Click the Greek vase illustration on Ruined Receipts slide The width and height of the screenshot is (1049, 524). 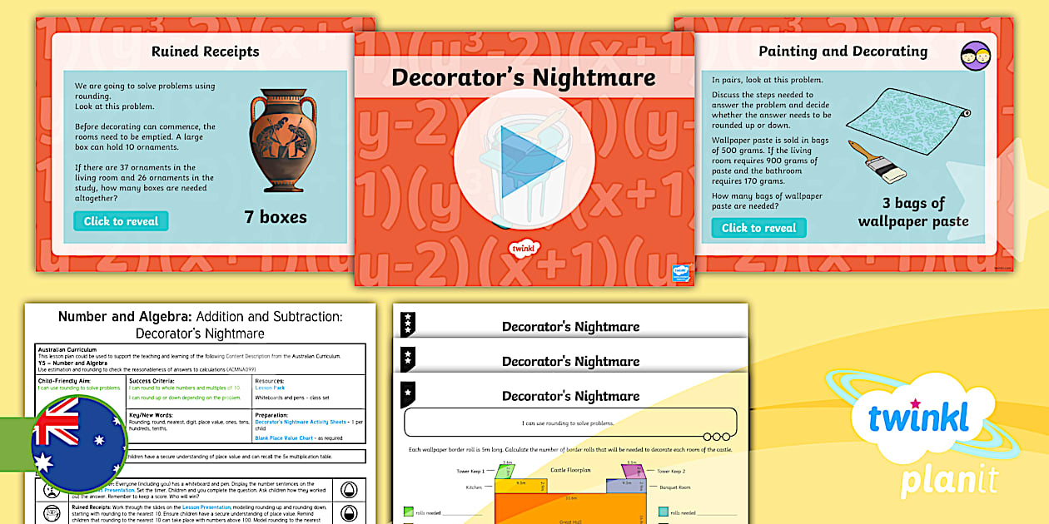pyautogui.click(x=283, y=140)
